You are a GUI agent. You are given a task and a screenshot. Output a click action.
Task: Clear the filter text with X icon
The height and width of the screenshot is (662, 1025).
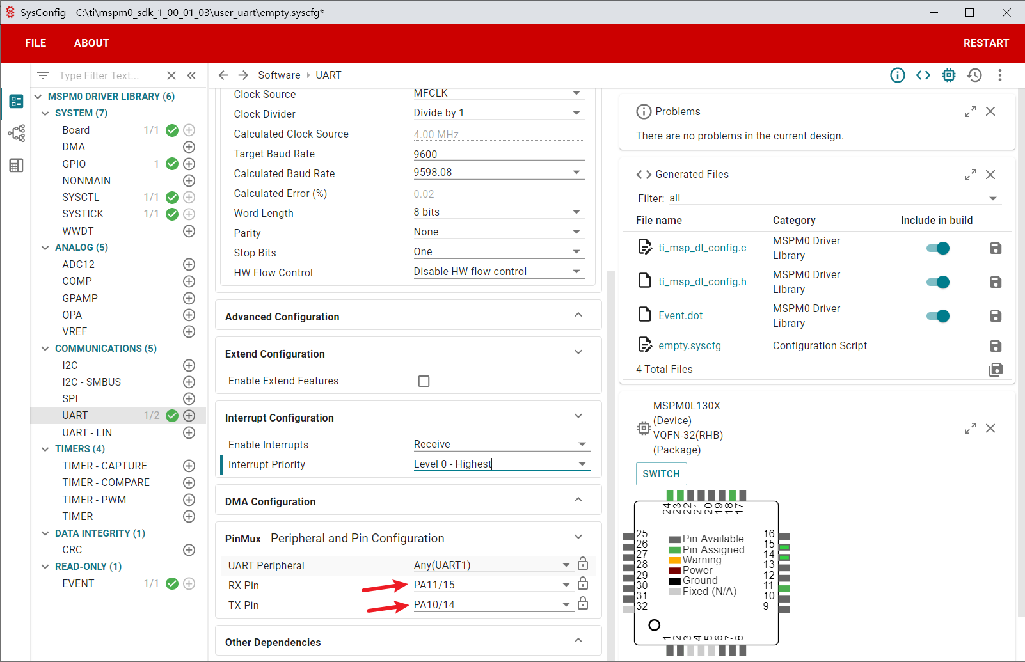(171, 75)
